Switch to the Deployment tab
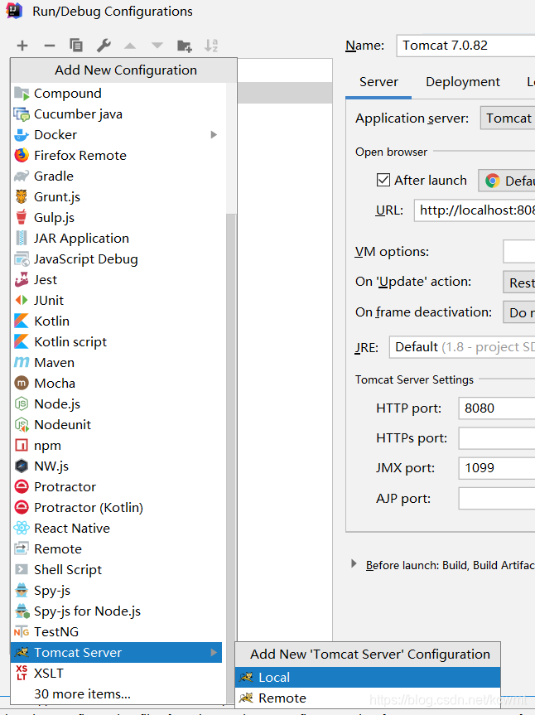 click(x=463, y=82)
